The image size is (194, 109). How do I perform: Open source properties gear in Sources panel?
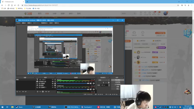pyautogui.click(x=43, y=91)
